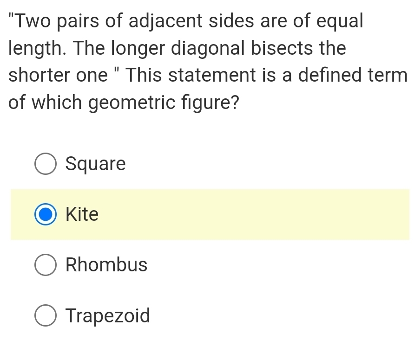415x340 pixels.
Task: Click the "Square" answer label
Action: tap(96, 164)
